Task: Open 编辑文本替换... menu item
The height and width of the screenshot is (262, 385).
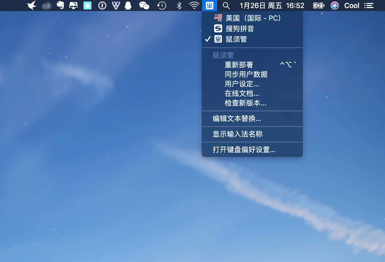Action: pyautogui.click(x=252, y=118)
